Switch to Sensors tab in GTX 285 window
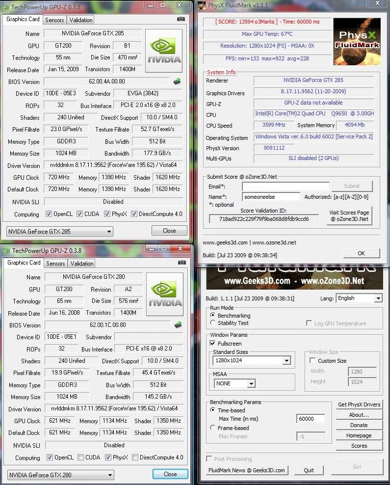390x485 pixels. coord(54,20)
